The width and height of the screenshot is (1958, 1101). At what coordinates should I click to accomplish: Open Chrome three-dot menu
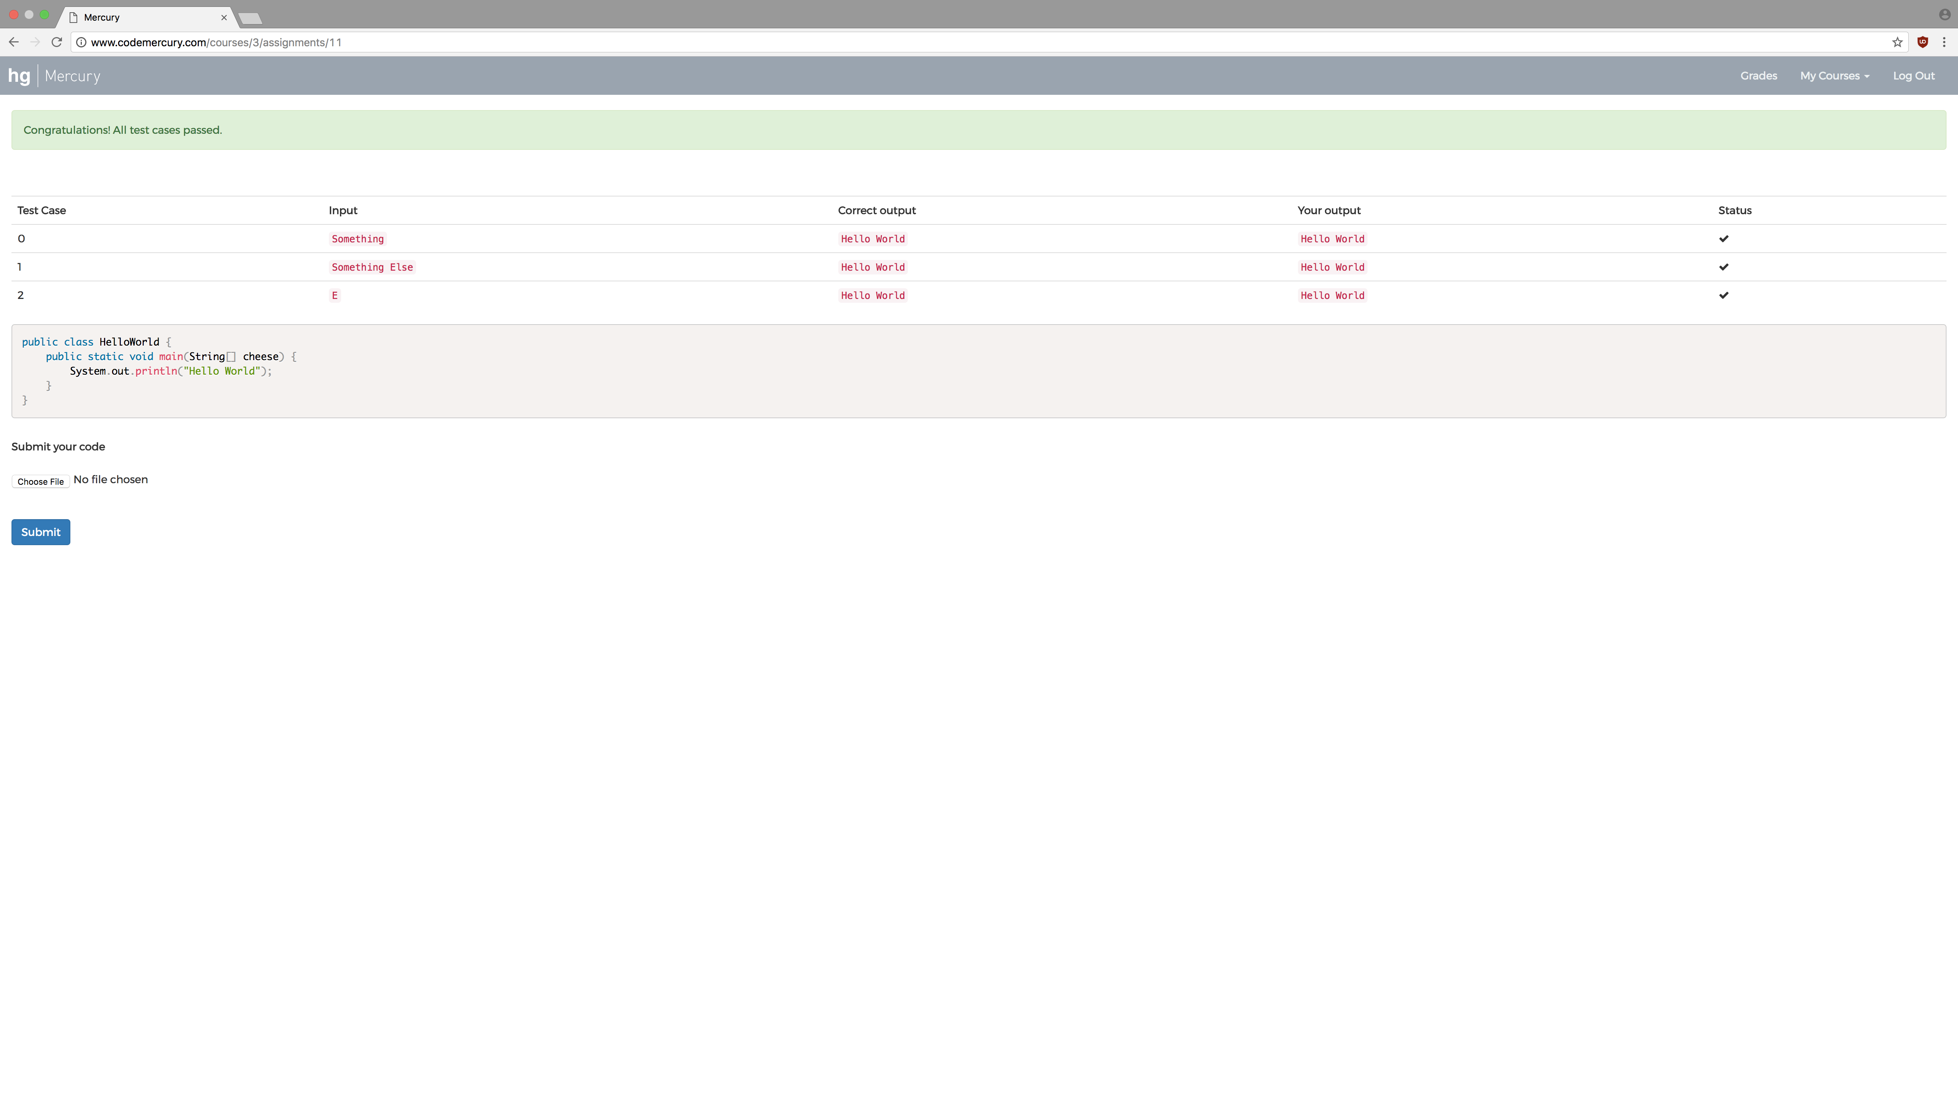tap(1943, 42)
